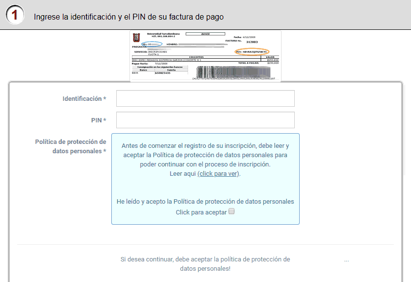
Task: Click the 'Click para aceptar' text
Action: tap(201, 212)
